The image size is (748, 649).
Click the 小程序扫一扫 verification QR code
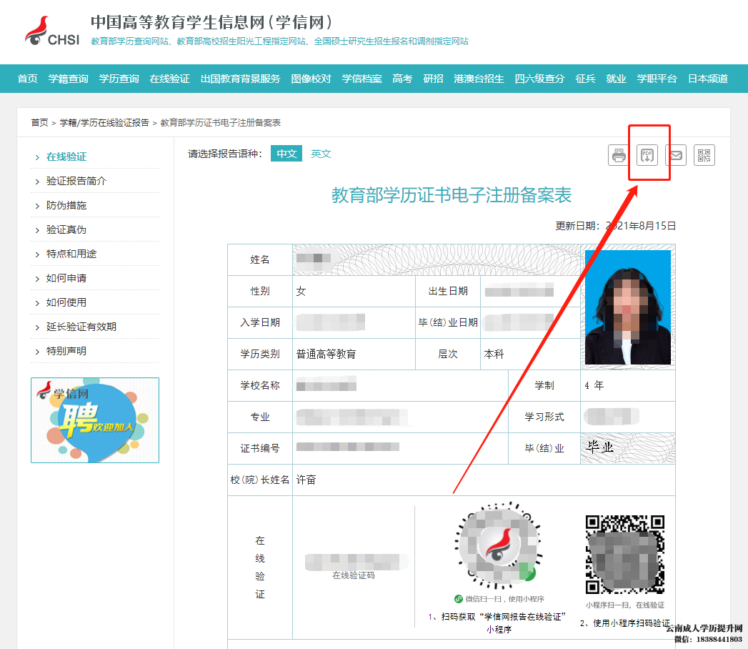pyautogui.click(x=624, y=554)
